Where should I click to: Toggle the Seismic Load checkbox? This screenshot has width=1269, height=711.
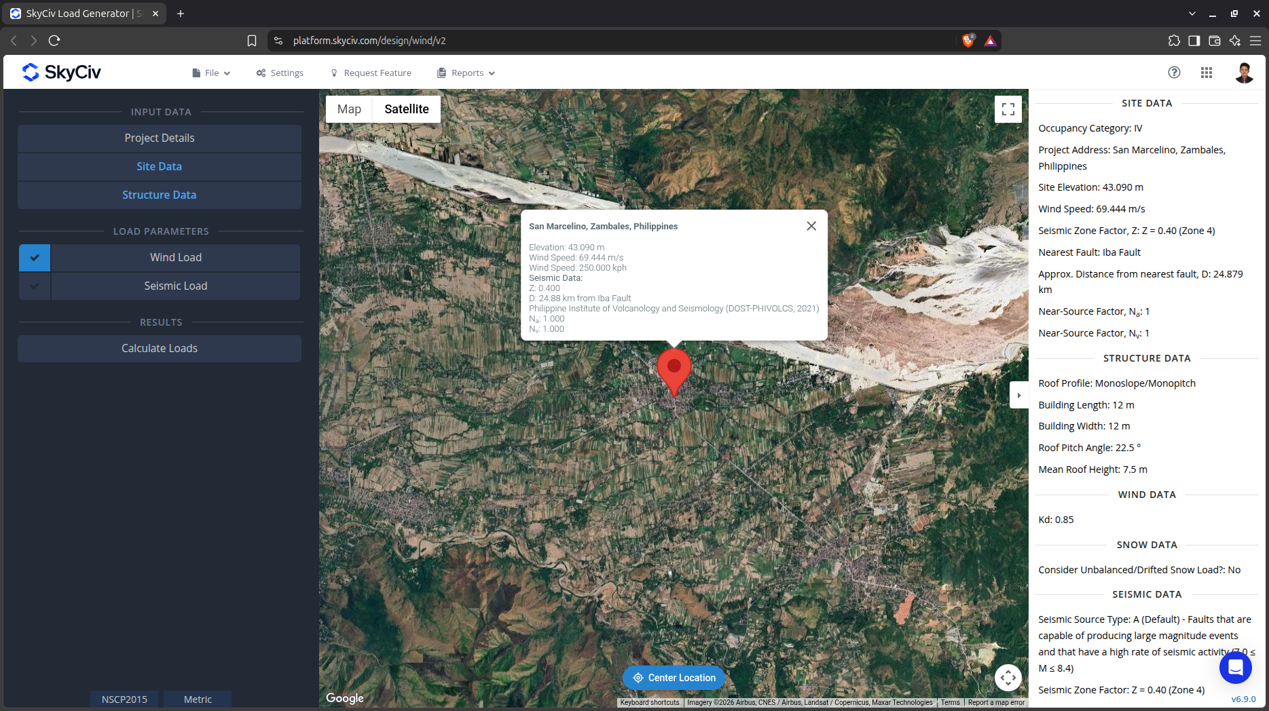(35, 286)
